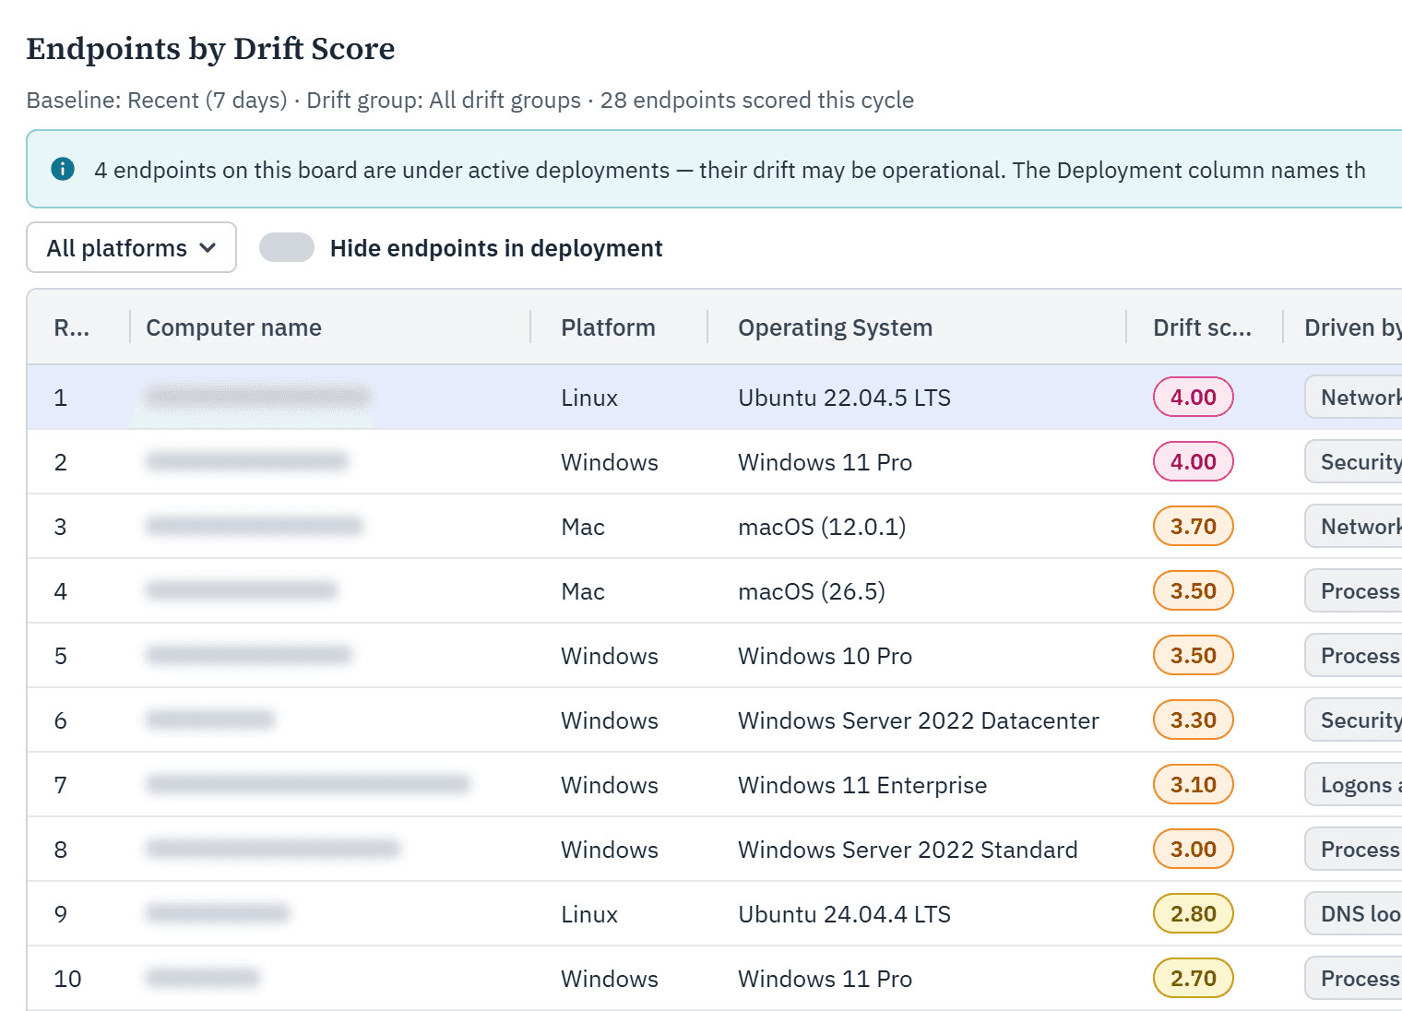Select Windows 11 Enterprise cell
This screenshot has width=1402, height=1011.
pos(862,785)
